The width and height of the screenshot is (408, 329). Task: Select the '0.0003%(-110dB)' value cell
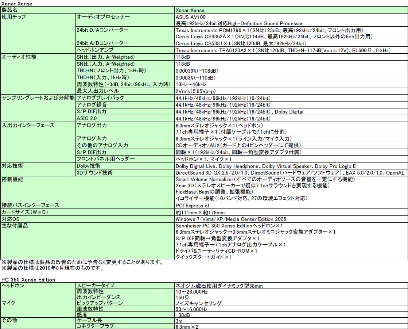[x=291, y=78]
